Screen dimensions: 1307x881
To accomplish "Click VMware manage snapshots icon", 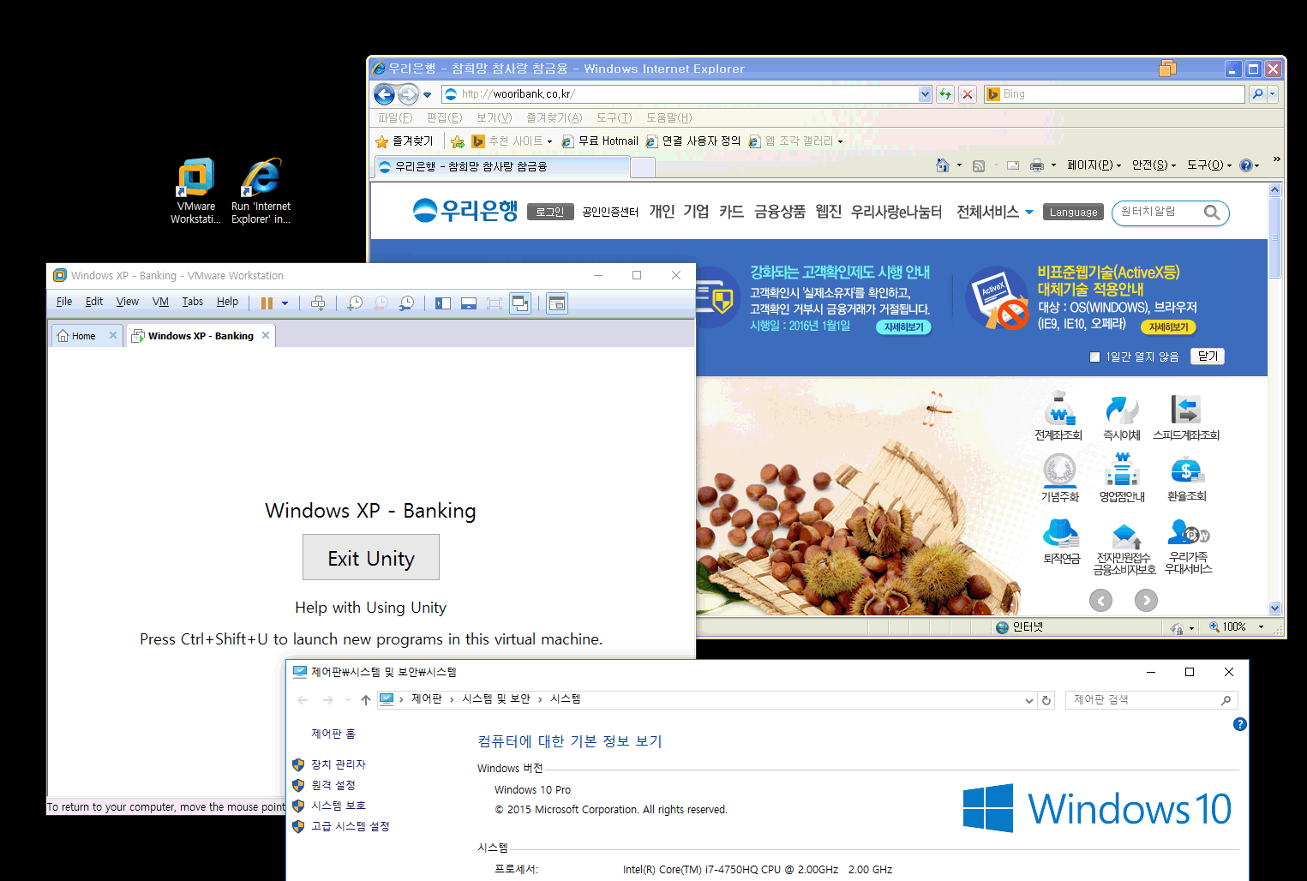I will [407, 303].
